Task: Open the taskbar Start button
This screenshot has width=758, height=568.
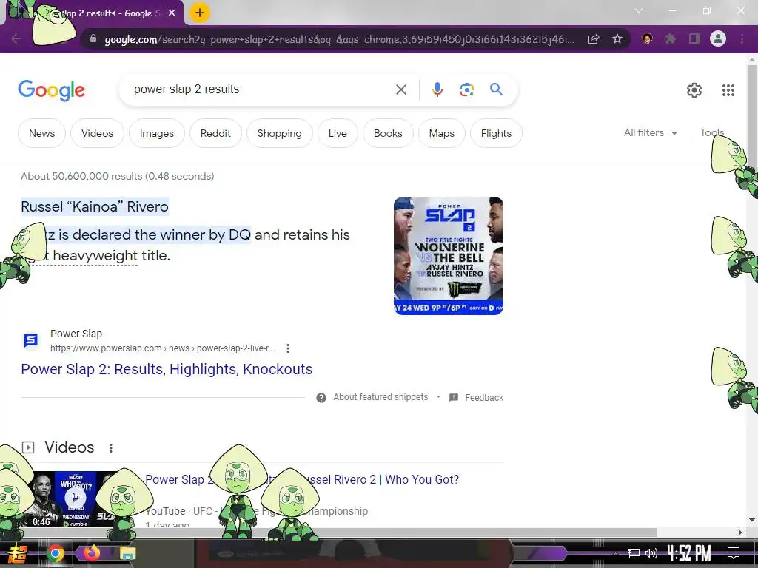Action: click(18, 553)
